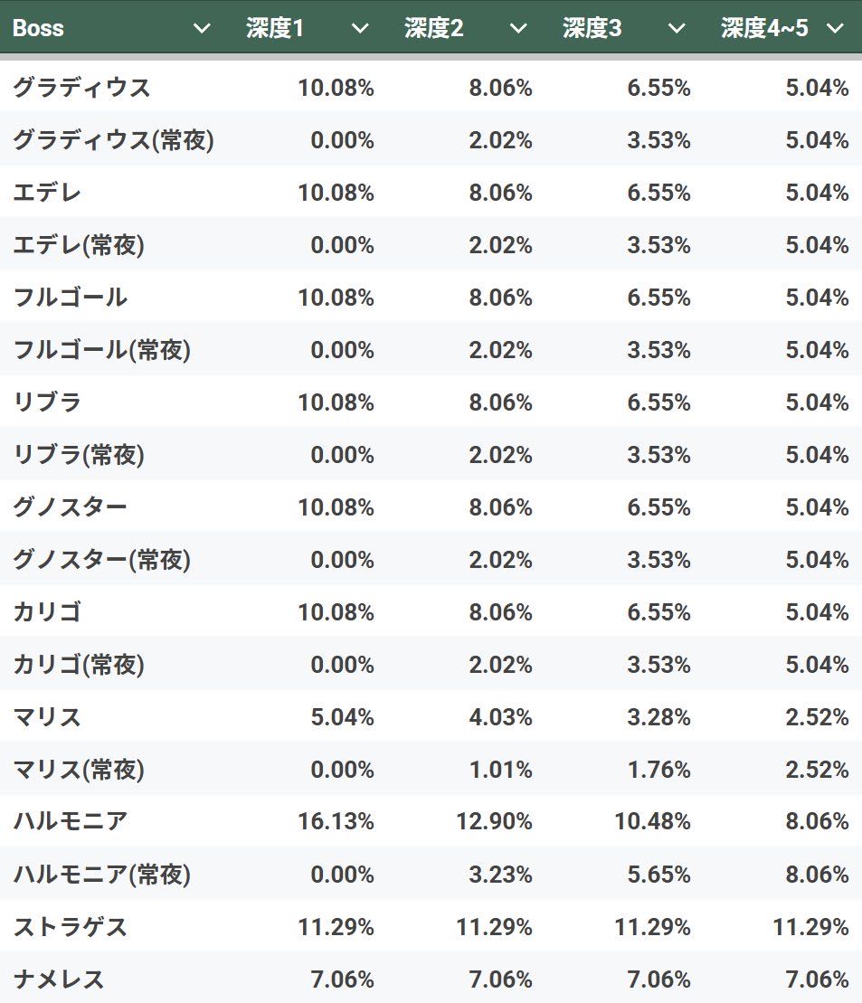The height and width of the screenshot is (1003, 862).
Task: Click the 深度1 header text
Action: pyautogui.click(x=275, y=28)
